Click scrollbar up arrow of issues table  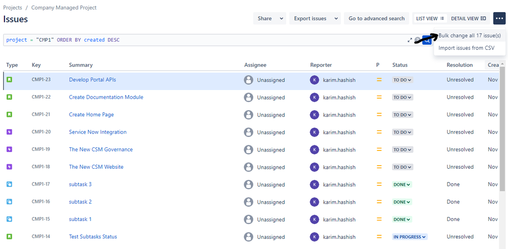502,64
